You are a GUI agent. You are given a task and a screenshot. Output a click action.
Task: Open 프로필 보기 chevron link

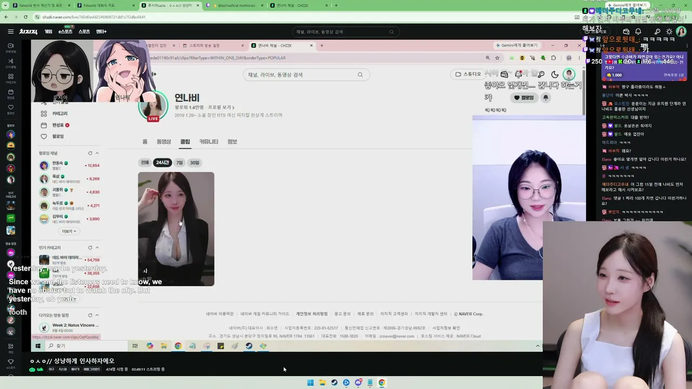pos(221,108)
